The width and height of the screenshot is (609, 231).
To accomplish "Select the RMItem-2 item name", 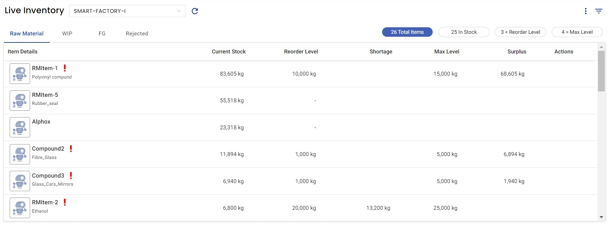I will [45, 202].
